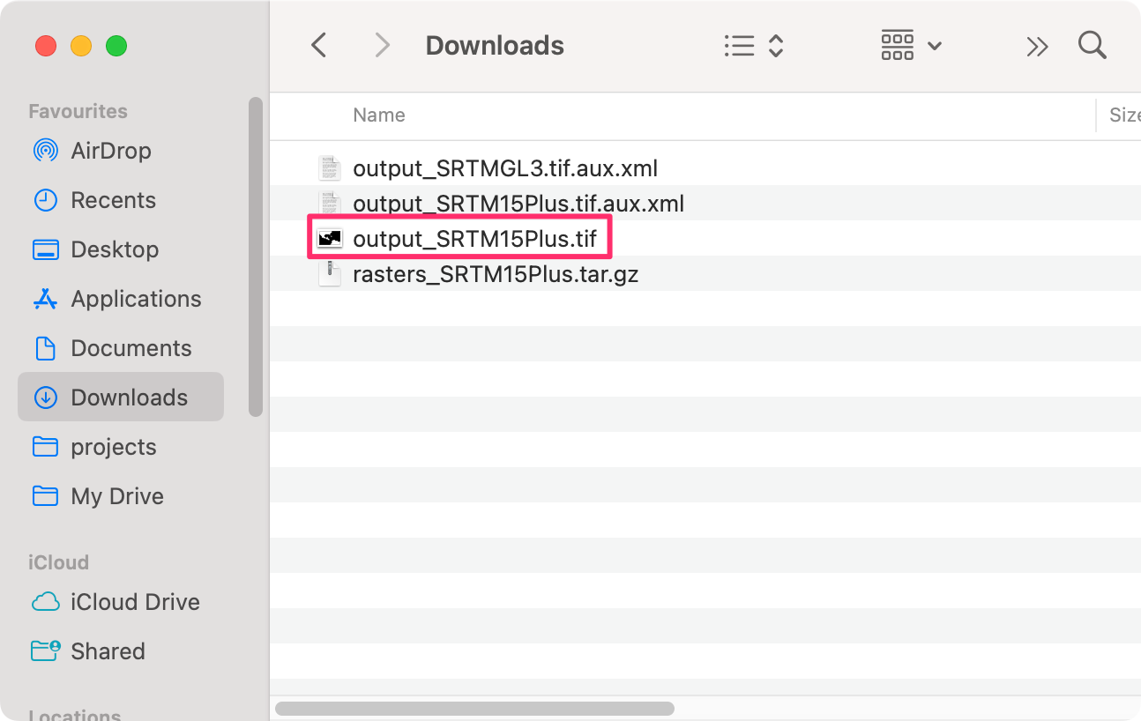Show more toolbar items chevron
1141x721 pixels.
point(1038,46)
